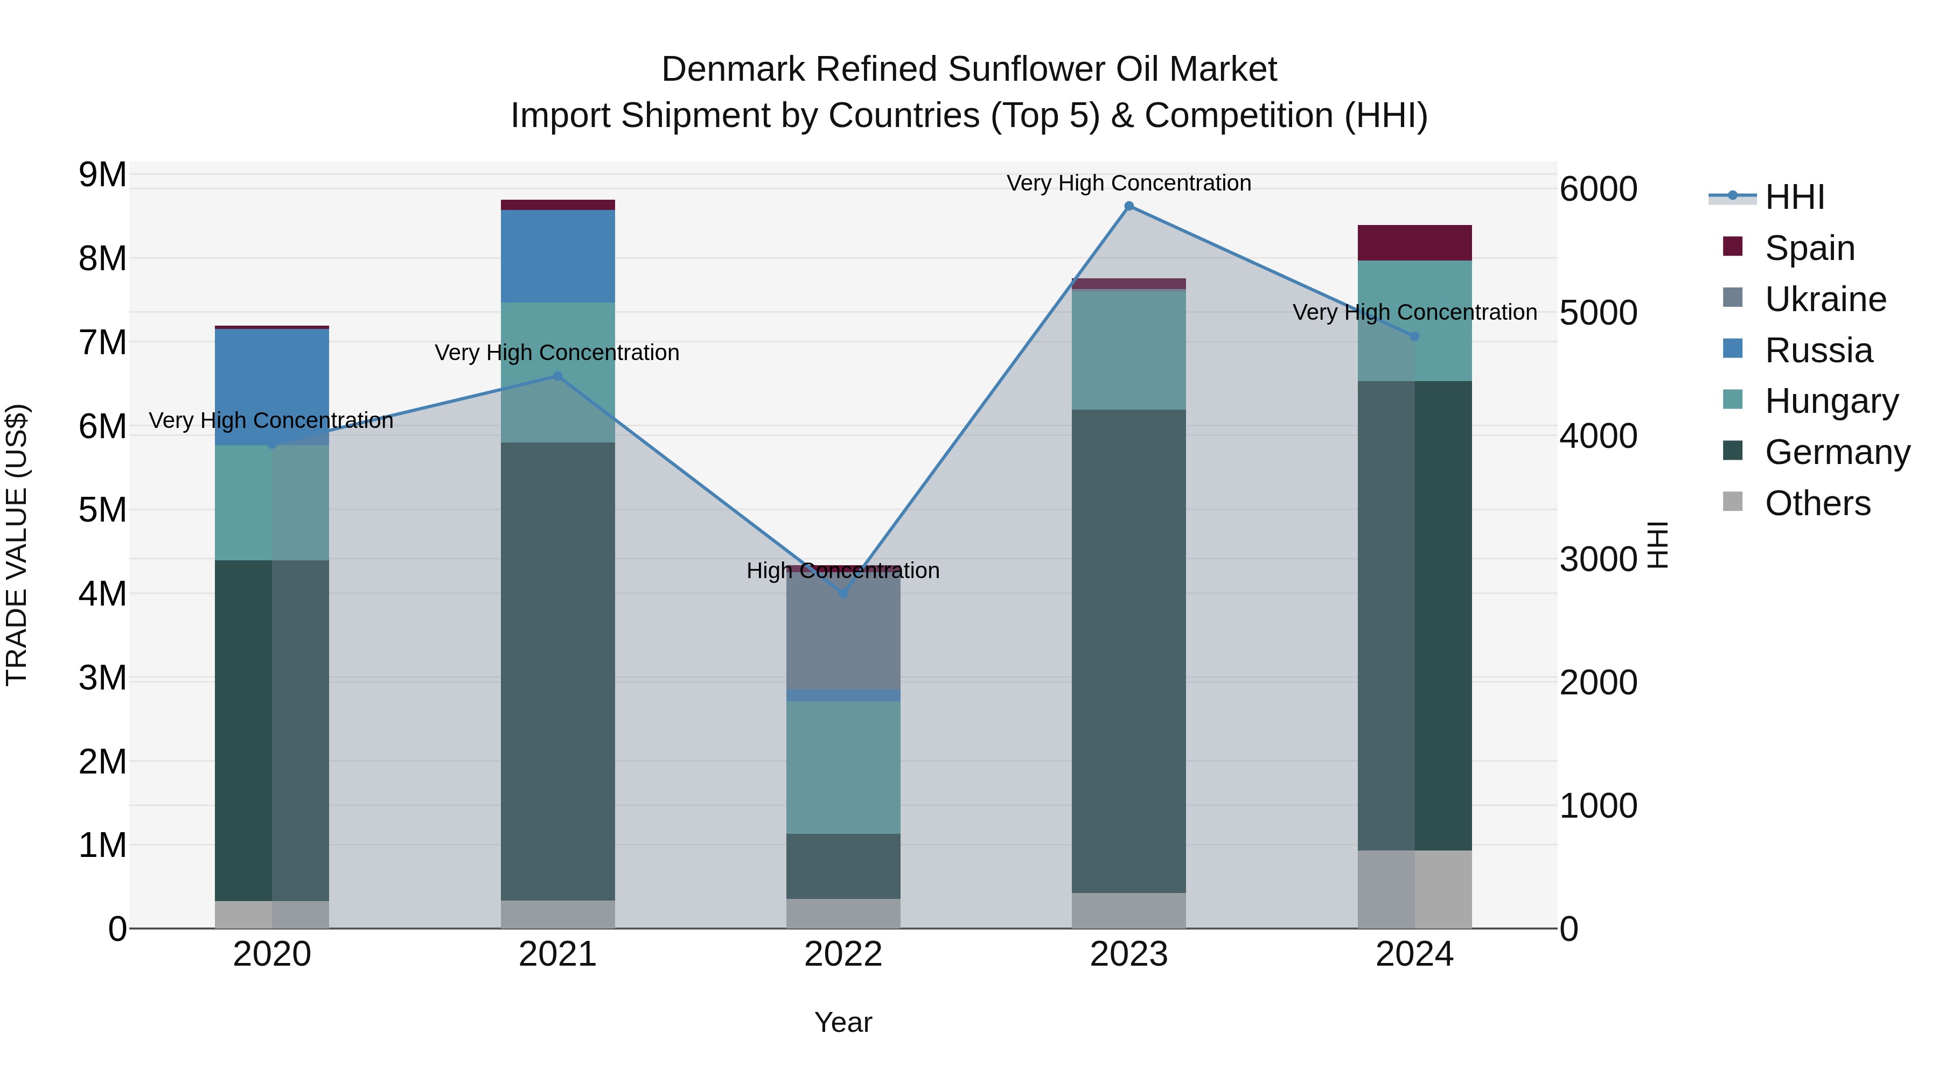This screenshot has width=1939, height=1090.
Task: Click the 'Year' x-axis title
Action: point(843,1023)
